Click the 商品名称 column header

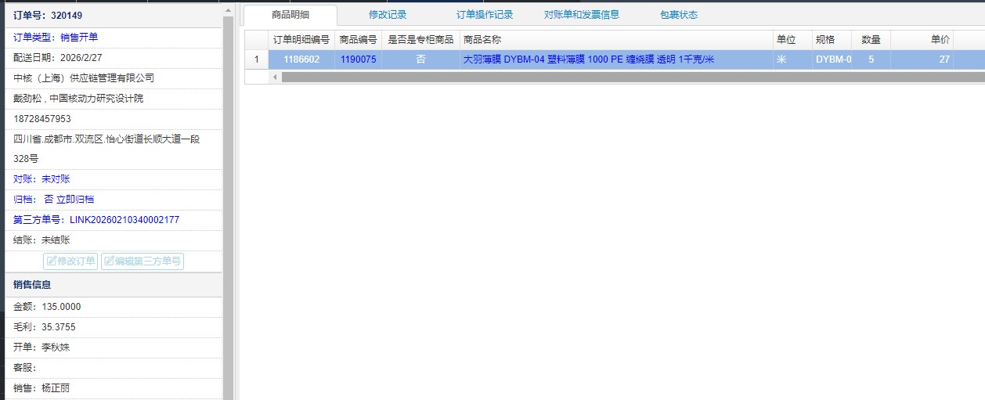pos(482,39)
